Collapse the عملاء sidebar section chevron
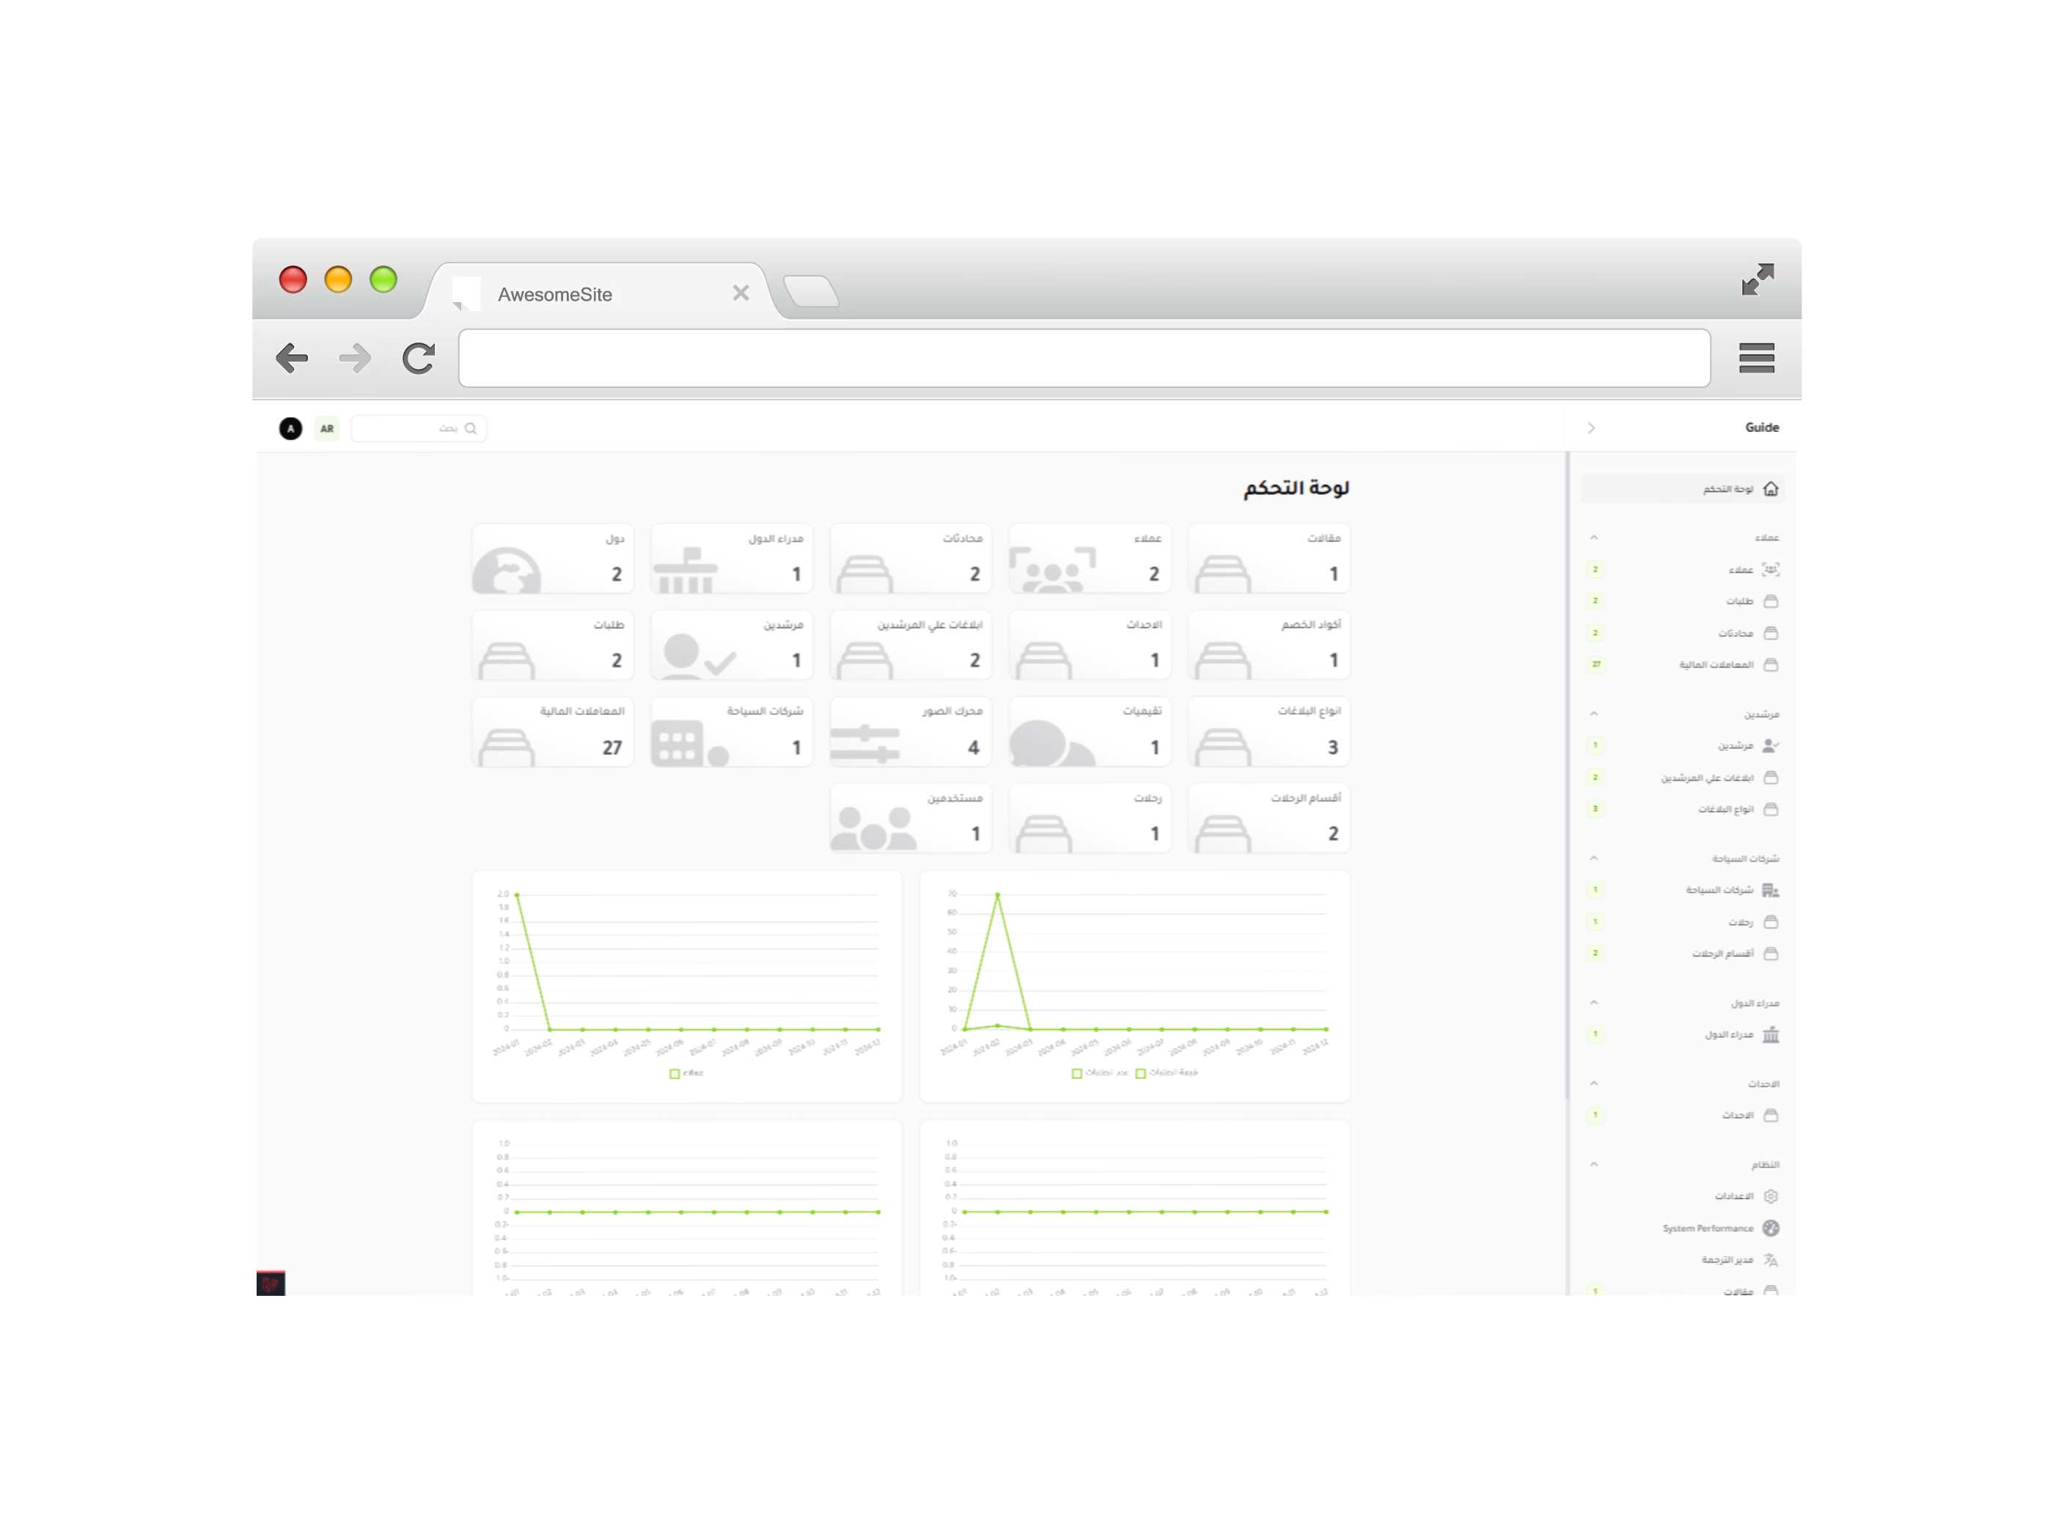 coord(1593,538)
